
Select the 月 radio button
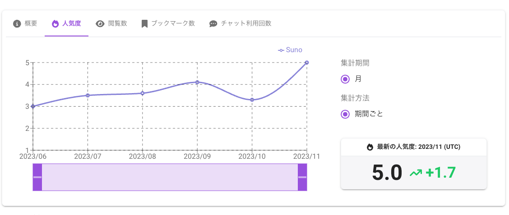345,79
